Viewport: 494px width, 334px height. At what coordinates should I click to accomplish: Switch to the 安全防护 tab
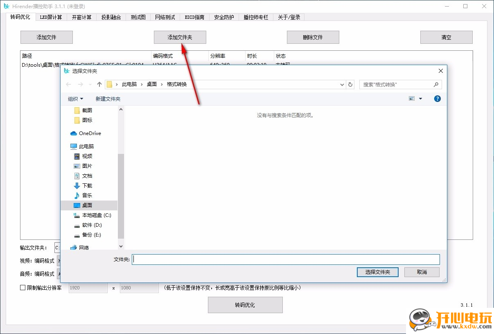tap(224, 17)
